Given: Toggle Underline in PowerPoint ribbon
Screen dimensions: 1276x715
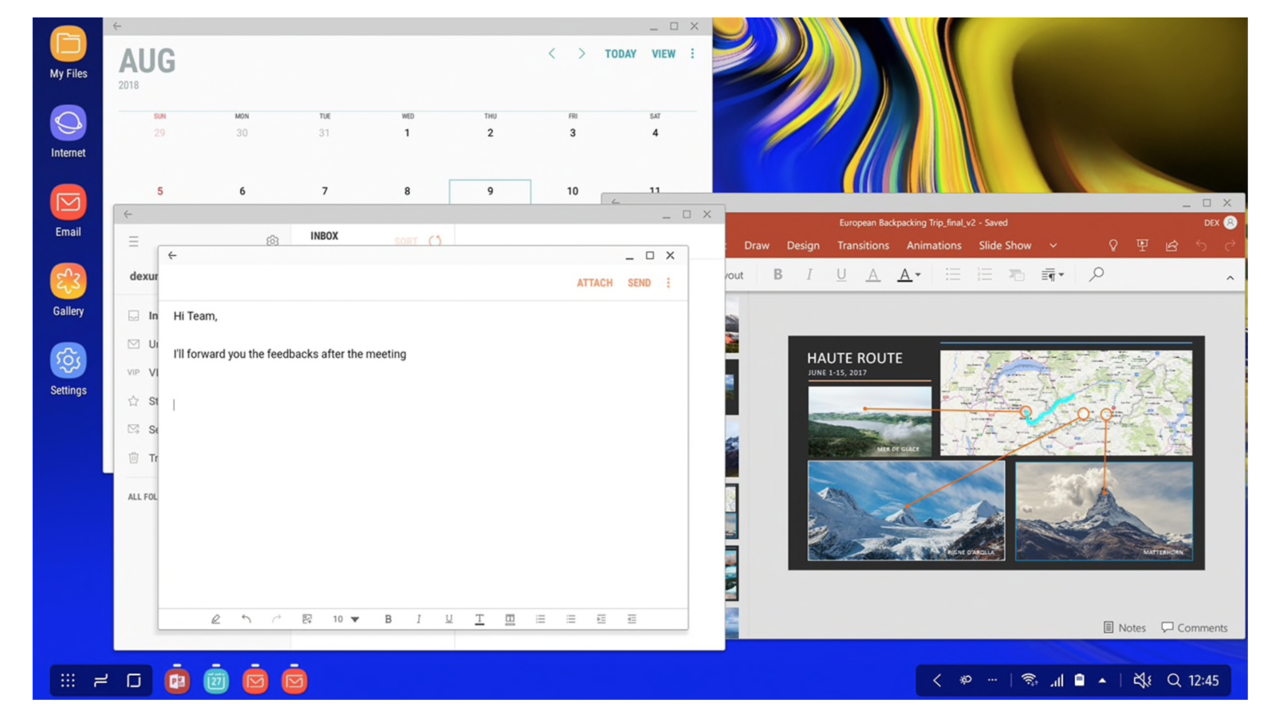Looking at the screenshot, I should click(841, 274).
